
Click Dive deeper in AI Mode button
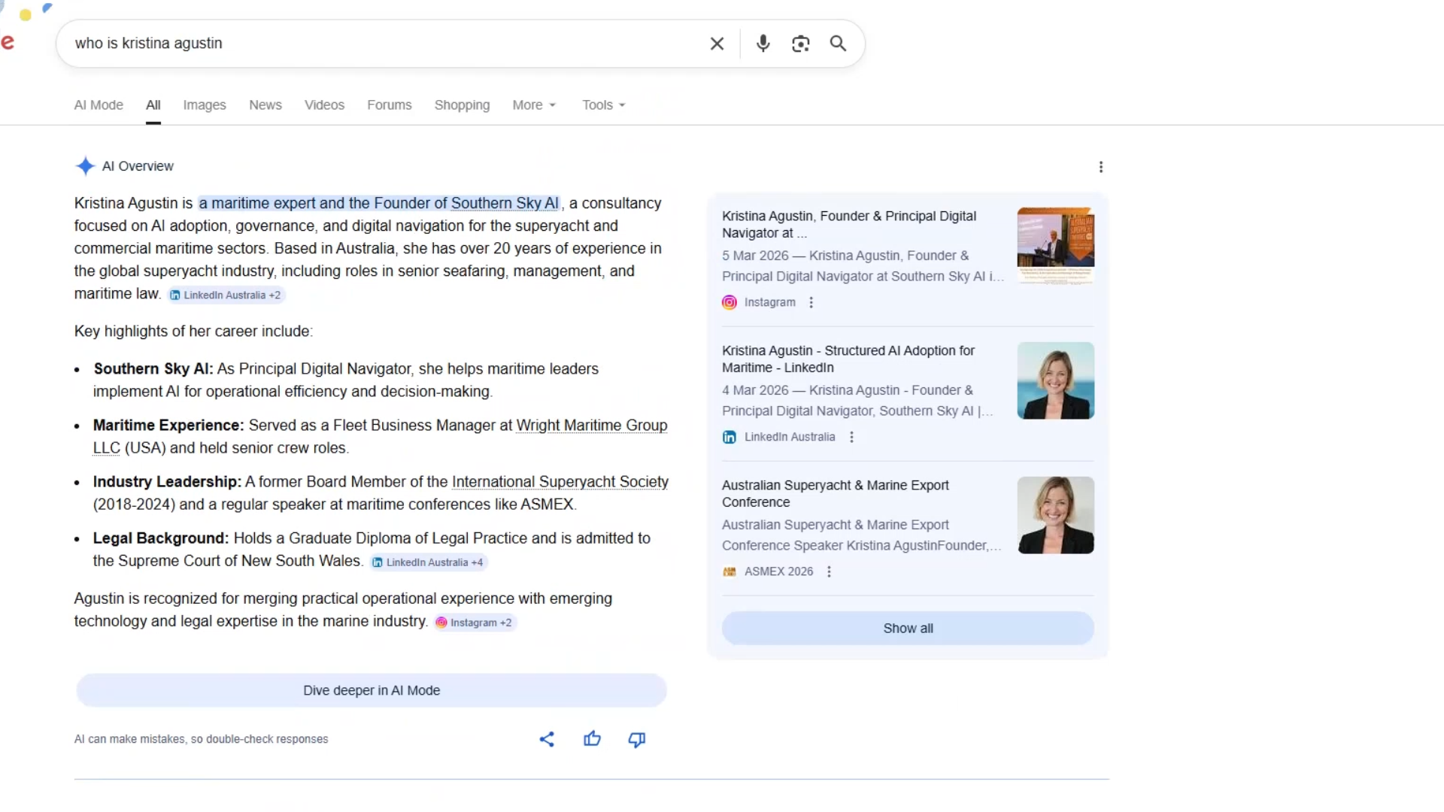372,690
